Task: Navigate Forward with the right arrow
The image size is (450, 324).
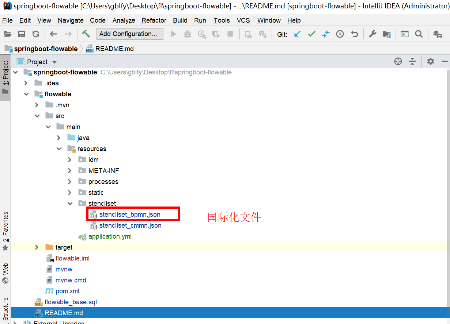Action: 68,34
